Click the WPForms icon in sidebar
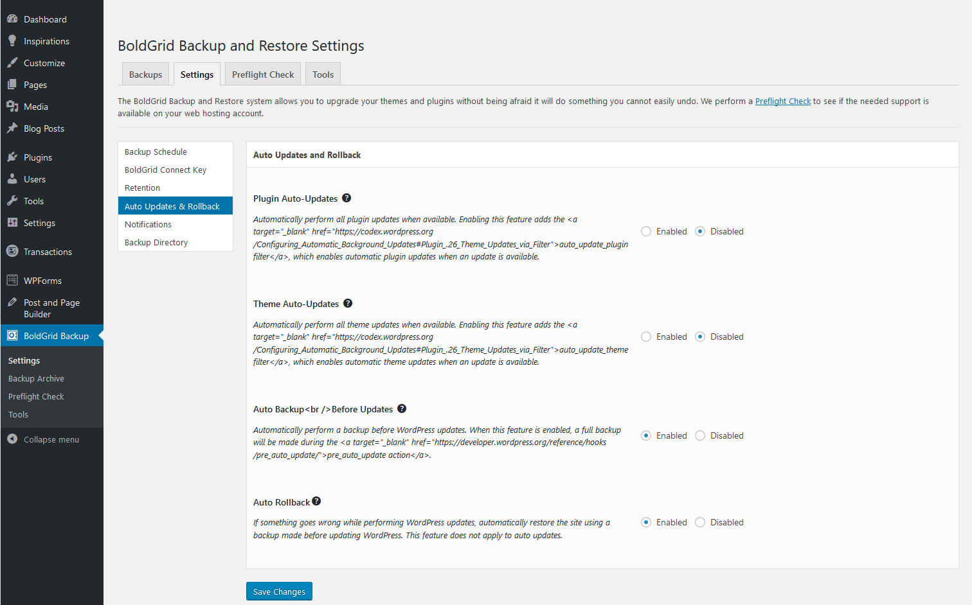The image size is (972, 605). (x=12, y=280)
